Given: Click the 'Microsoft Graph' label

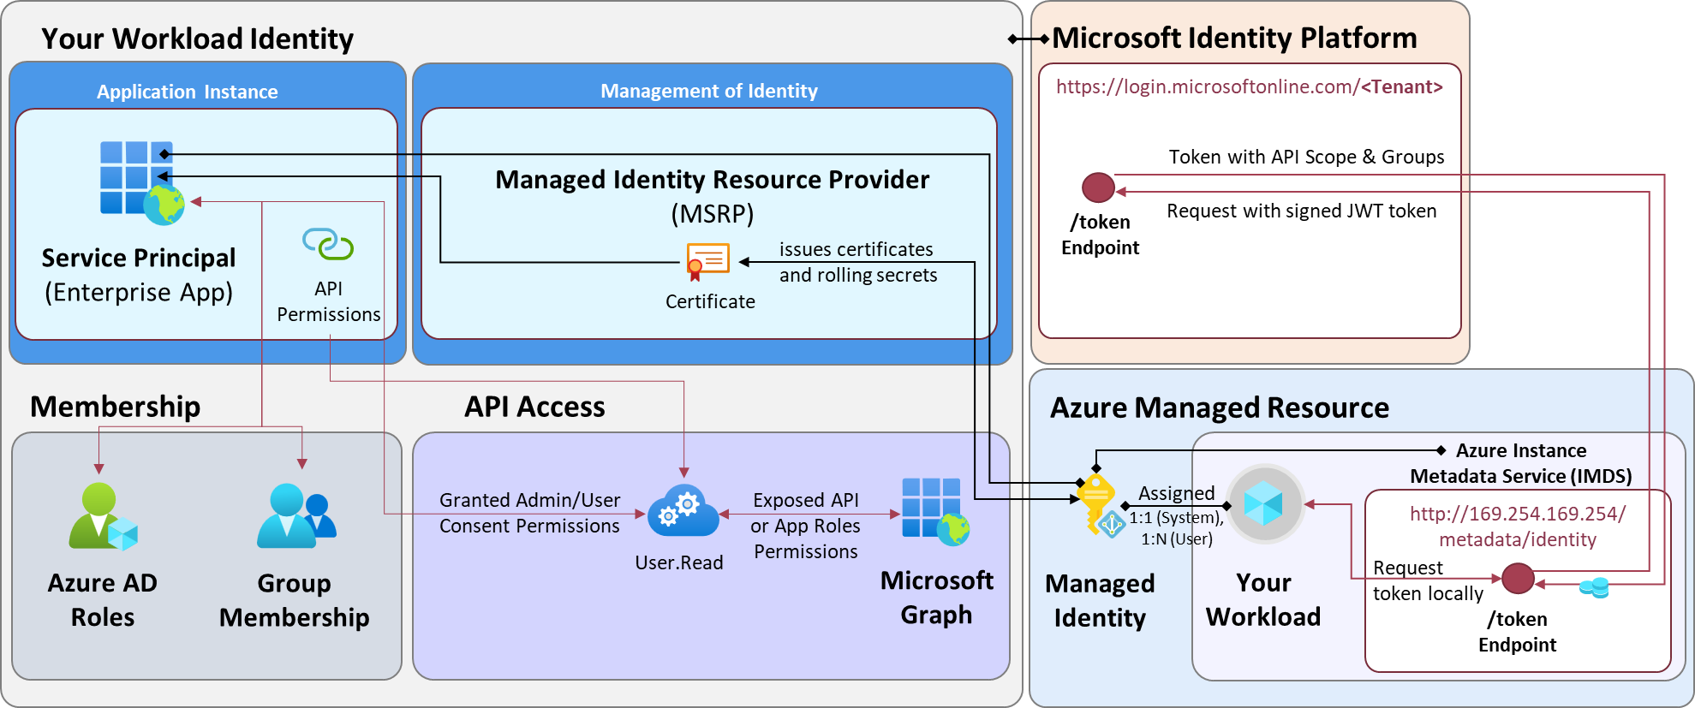Looking at the screenshot, I should (x=937, y=598).
